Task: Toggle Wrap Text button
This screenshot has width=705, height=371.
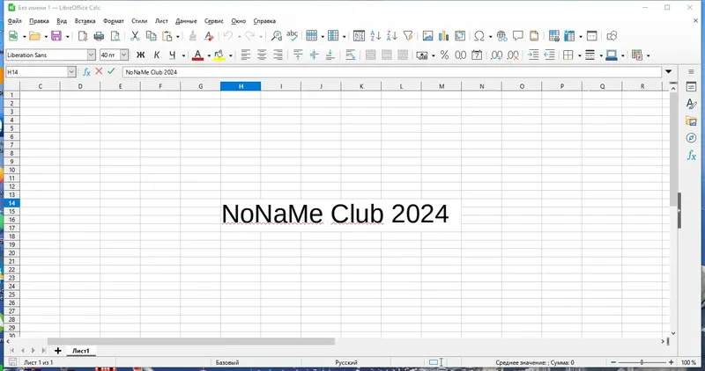Action: [351, 55]
